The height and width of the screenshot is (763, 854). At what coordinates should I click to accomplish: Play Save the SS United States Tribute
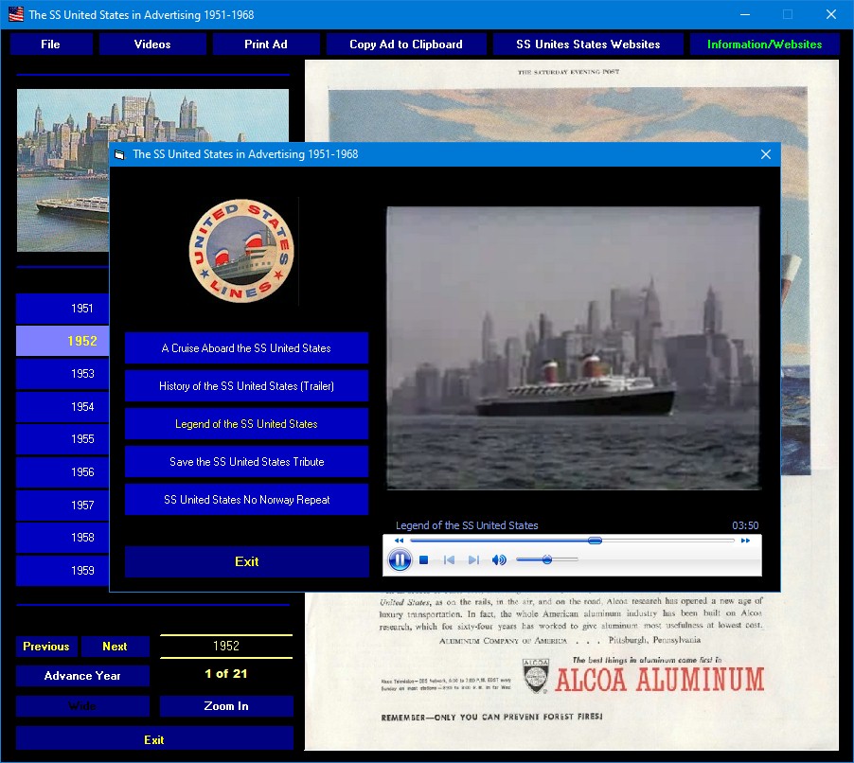[246, 462]
